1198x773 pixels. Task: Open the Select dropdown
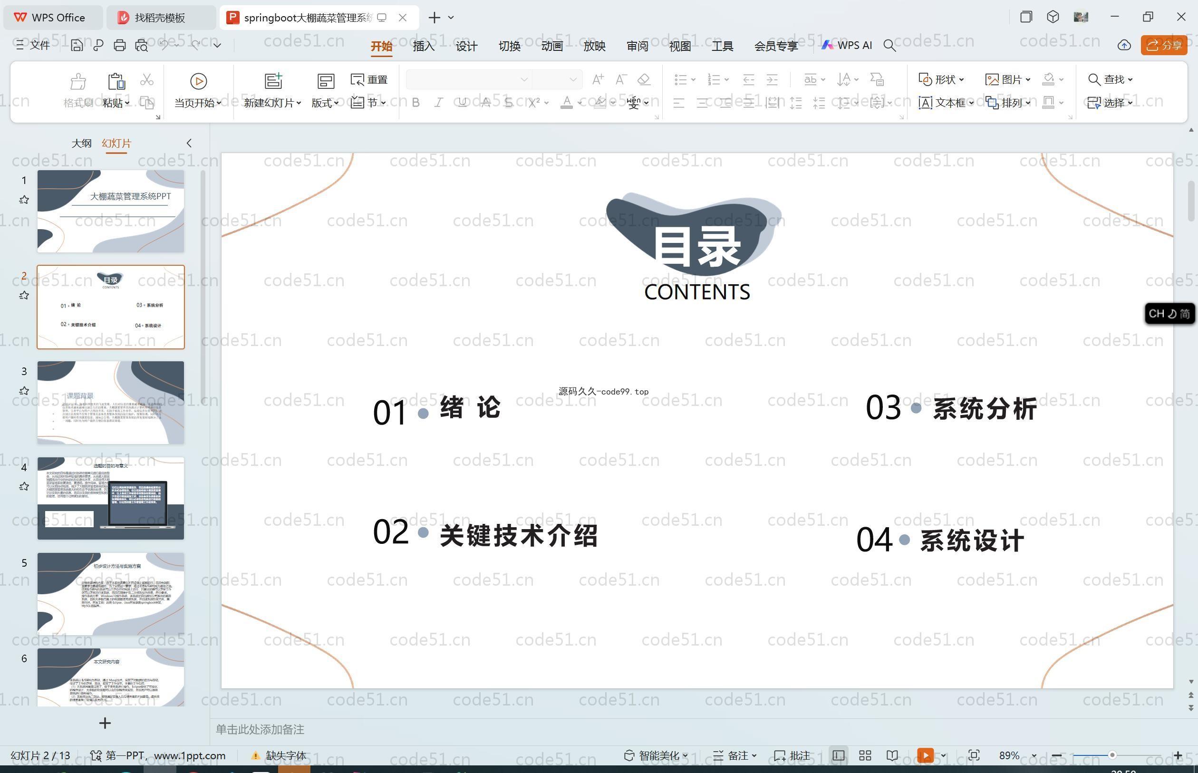pyautogui.click(x=1110, y=103)
